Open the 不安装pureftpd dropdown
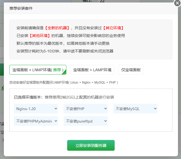Image resolution: width=181 pixels, height=159 pixels. [x=85, y=121]
